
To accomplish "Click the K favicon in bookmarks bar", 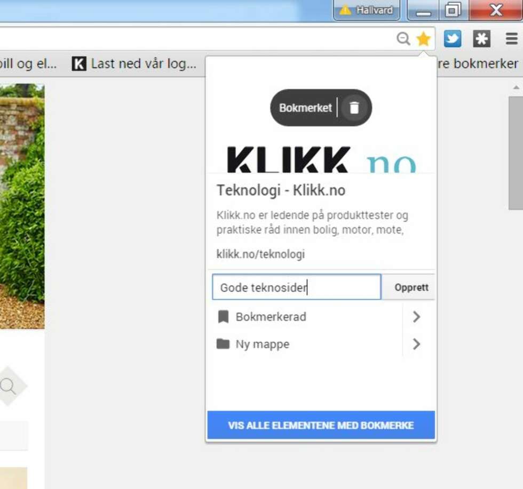I will point(79,63).
